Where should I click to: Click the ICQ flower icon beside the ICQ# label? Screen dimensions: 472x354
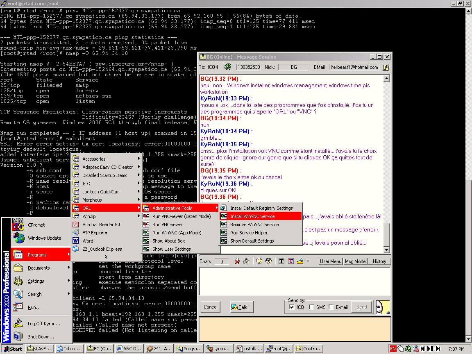click(227, 67)
